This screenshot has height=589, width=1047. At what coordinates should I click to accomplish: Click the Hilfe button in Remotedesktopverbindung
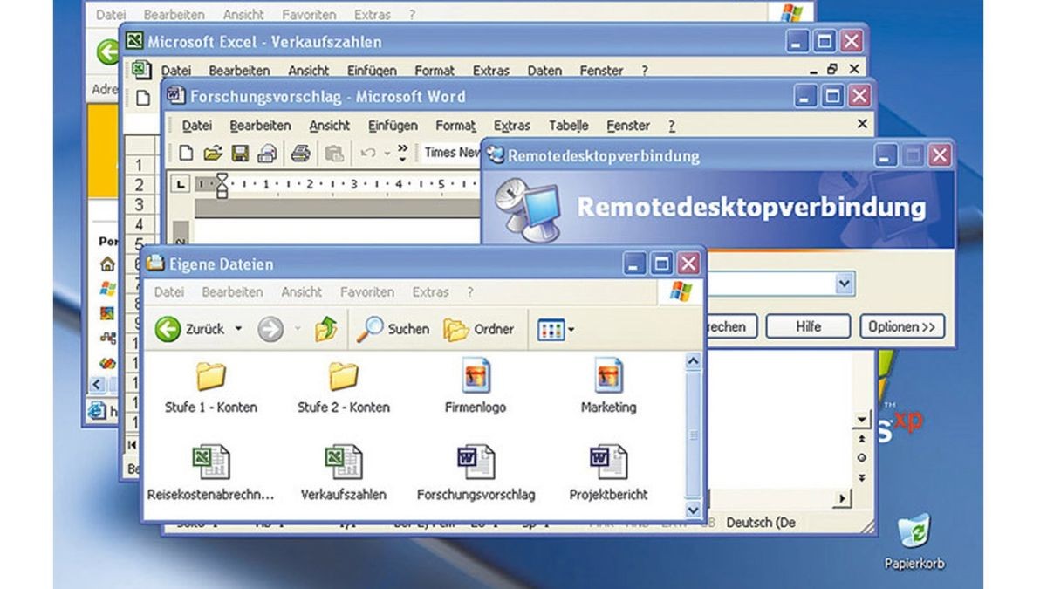pyautogui.click(x=808, y=327)
